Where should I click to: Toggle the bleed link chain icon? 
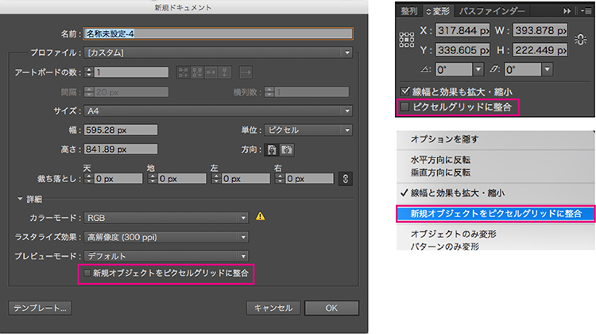[x=346, y=179]
